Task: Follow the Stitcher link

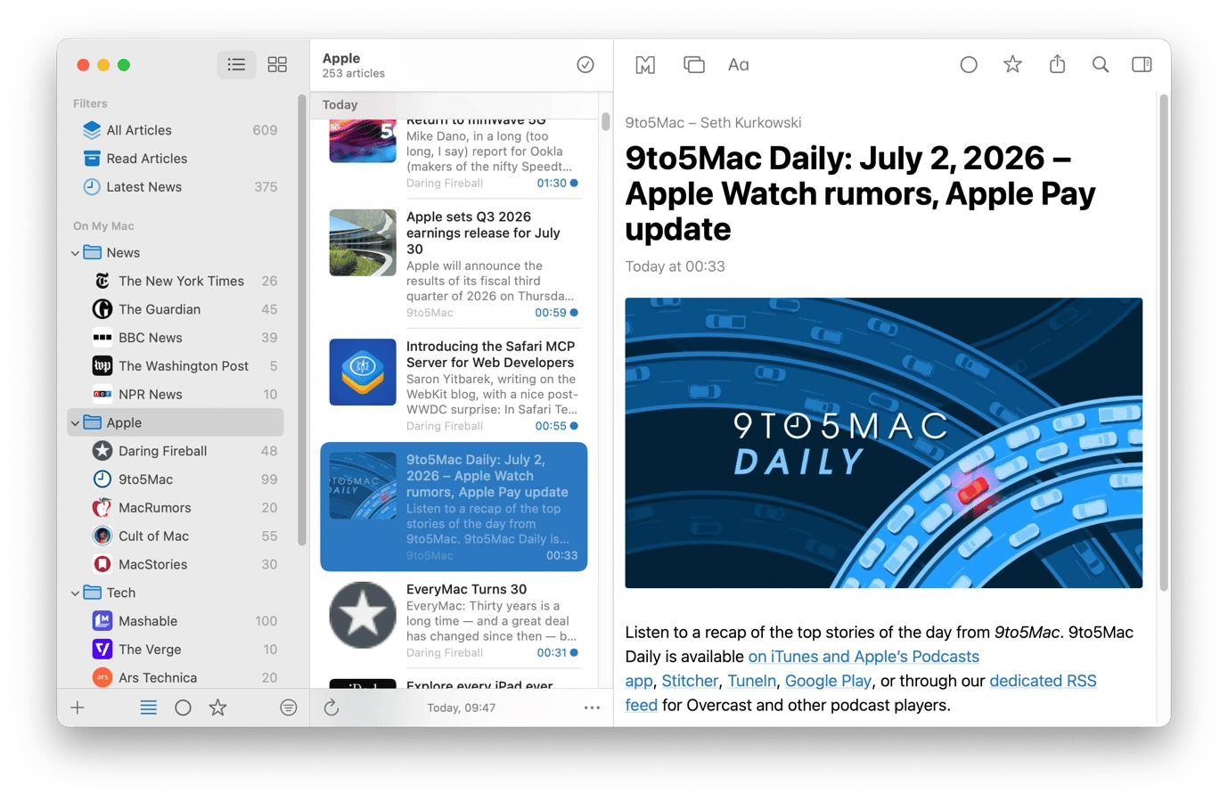Action: [690, 681]
